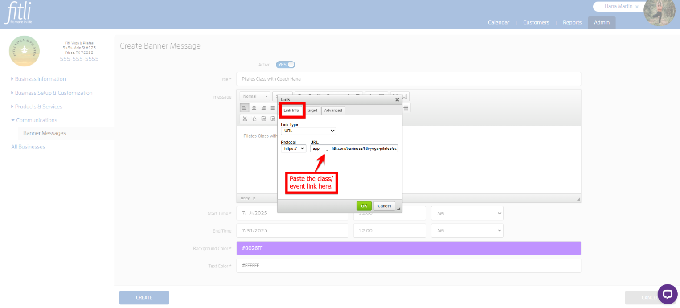Screen dimensions: 680x308
Task: Click the Start Time date field
Action: point(292,214)
